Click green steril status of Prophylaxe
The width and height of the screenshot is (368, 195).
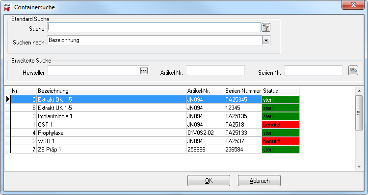click(x=281, y=133)
